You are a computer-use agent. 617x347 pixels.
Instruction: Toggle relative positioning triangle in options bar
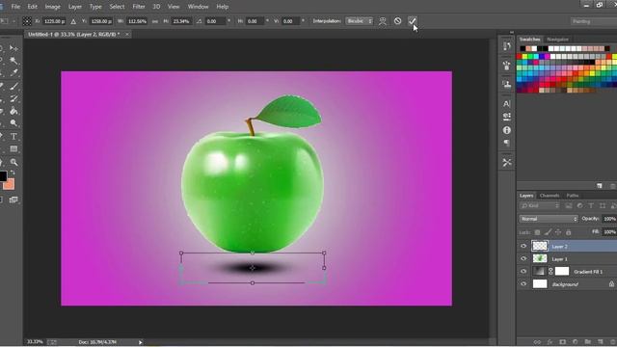click(73, 21)
